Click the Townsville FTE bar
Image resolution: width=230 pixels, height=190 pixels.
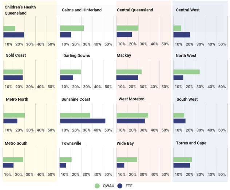[x=63, y=165]
